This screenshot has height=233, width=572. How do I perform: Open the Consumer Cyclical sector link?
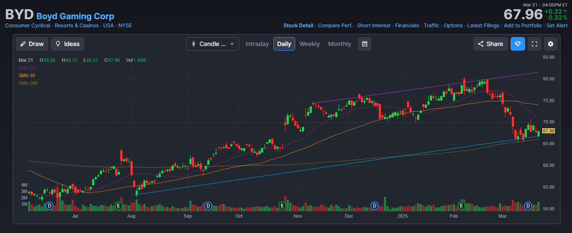point(27,26)
